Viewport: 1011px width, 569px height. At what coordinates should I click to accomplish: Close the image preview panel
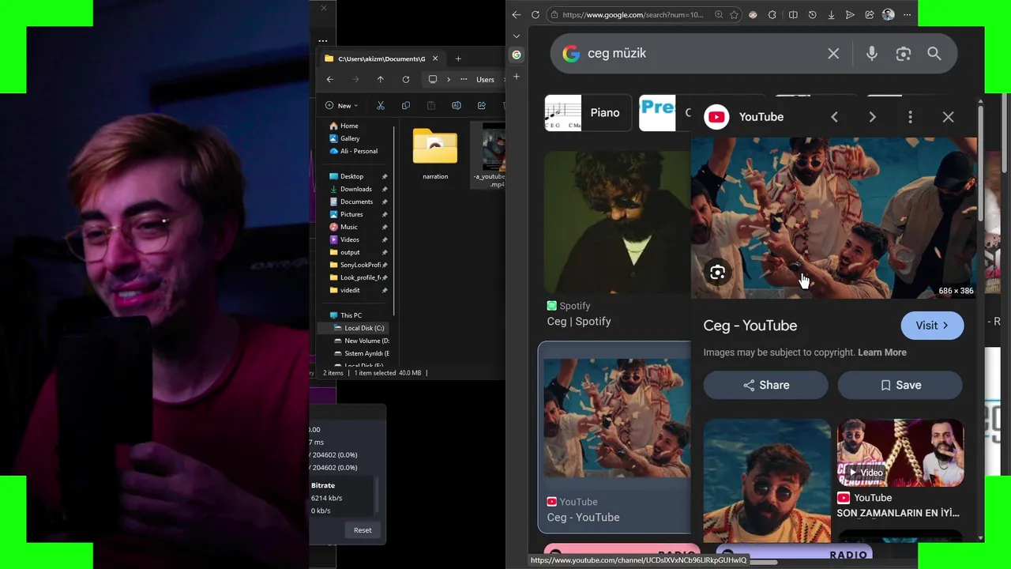[948, 117]
